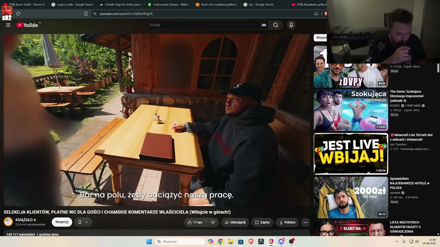Switch to Komin do rozpalania grilla tab
Viewport: 440px width, 247px height.
click(x=217, y=4)
